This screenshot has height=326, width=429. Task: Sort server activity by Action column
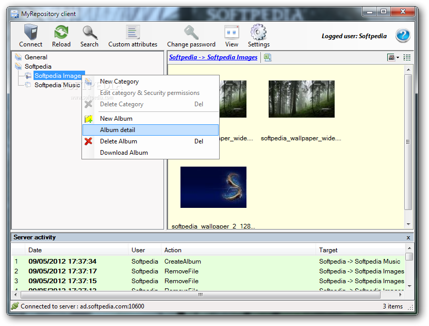(x=238, y=250)
